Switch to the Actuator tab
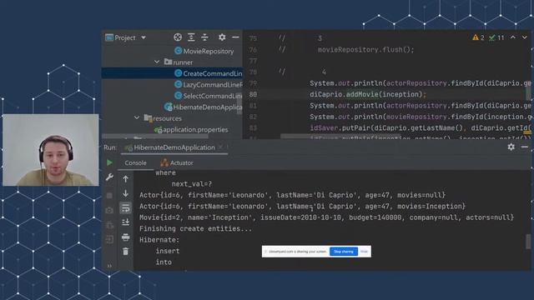 click(x=177, y=163)
